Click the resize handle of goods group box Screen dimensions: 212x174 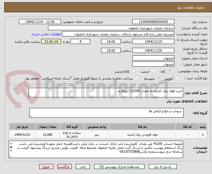[31, 116]
